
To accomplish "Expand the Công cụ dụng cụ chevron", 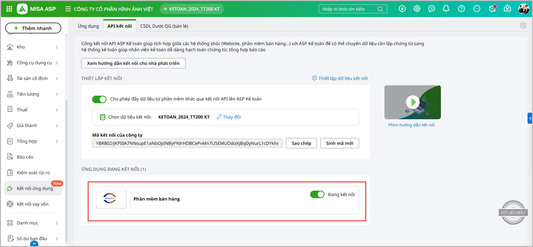I will tap(57, 63).
